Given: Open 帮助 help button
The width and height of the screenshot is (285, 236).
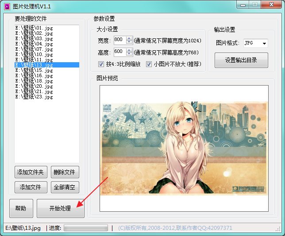Looking at the screenshot, I should click(x=21, y=208).
